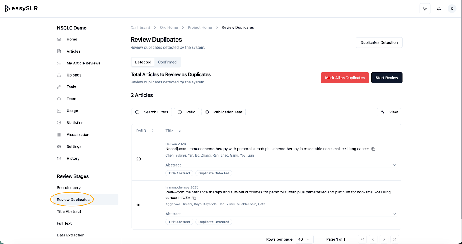Open Visualization from the sidebar
462x244 pixels.
(78, 135)
